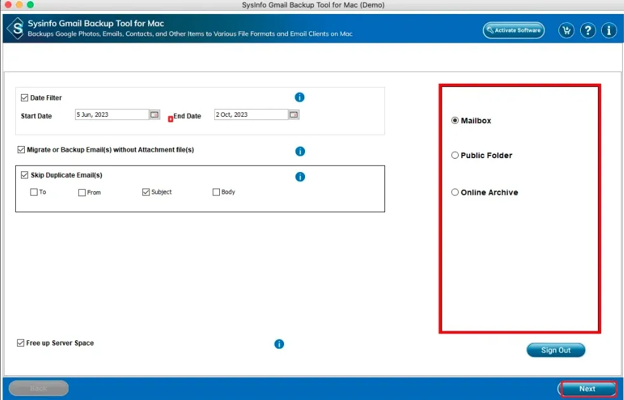Toggle Migrate or Backup Email(s) without Attachment
The image size is (624, 400).
(21, 149)
